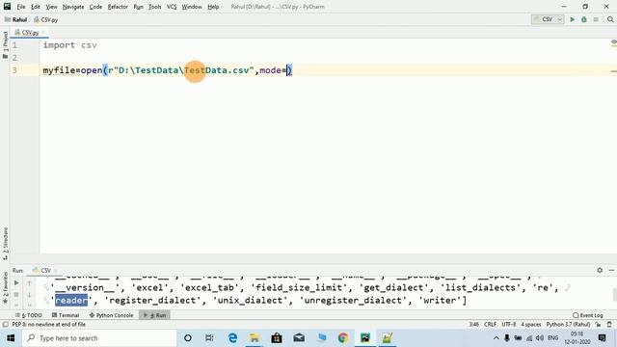This screenshot has height=347, width=617.
Task: Toggle the Run tool window button at bottom
Action: (154, 315)
